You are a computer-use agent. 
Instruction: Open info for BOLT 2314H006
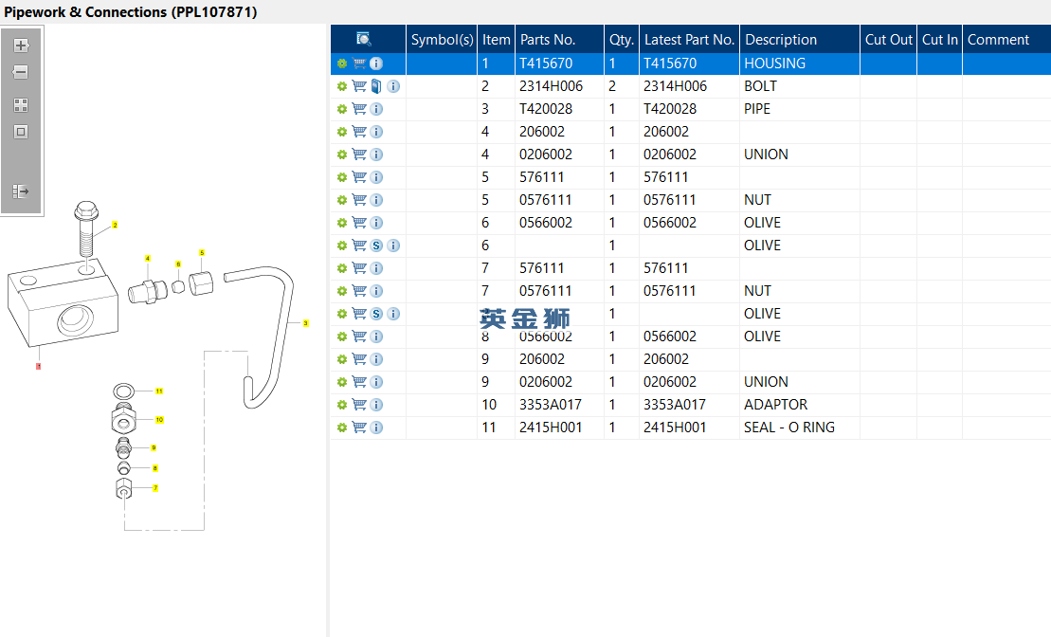pos(393,86)
